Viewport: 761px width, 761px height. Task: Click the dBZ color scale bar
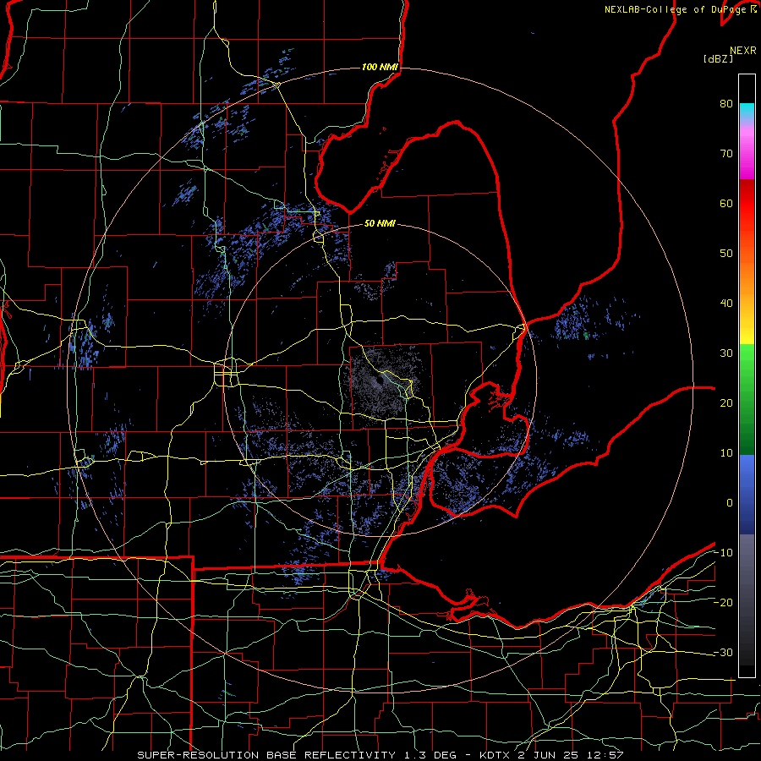747,375
